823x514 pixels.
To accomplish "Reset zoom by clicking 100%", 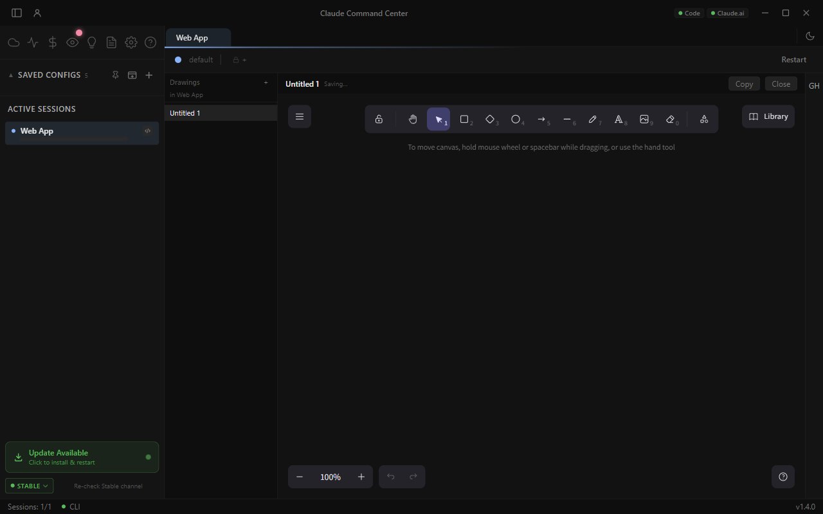I will pos(330,477).
